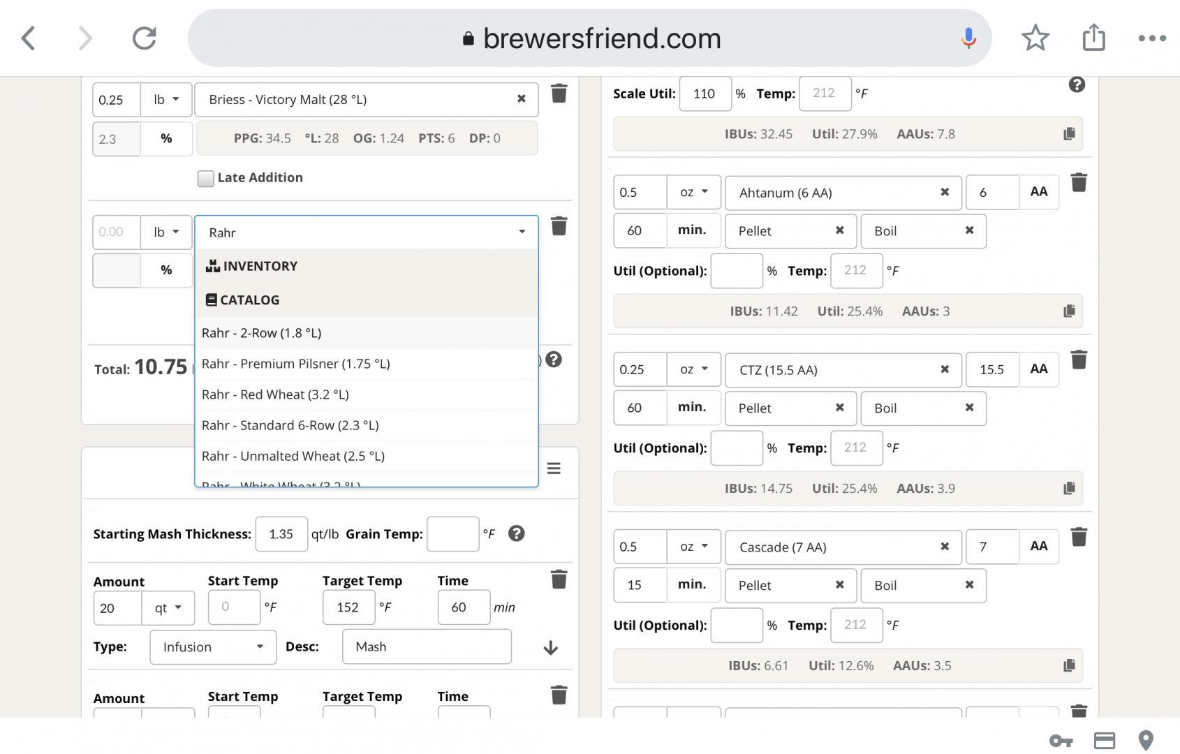Go back with the browser back arrow

29,38
